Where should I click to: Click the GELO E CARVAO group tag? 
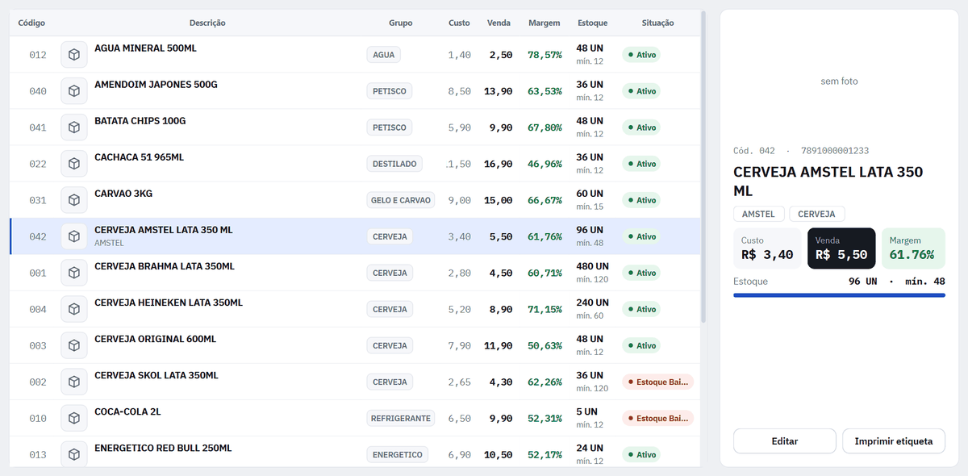click(x=401, y=200)
